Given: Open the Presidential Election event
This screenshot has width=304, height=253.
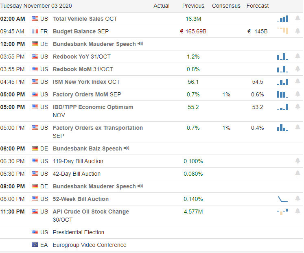Looking at the screenshot, I should (x=79, y=232).
